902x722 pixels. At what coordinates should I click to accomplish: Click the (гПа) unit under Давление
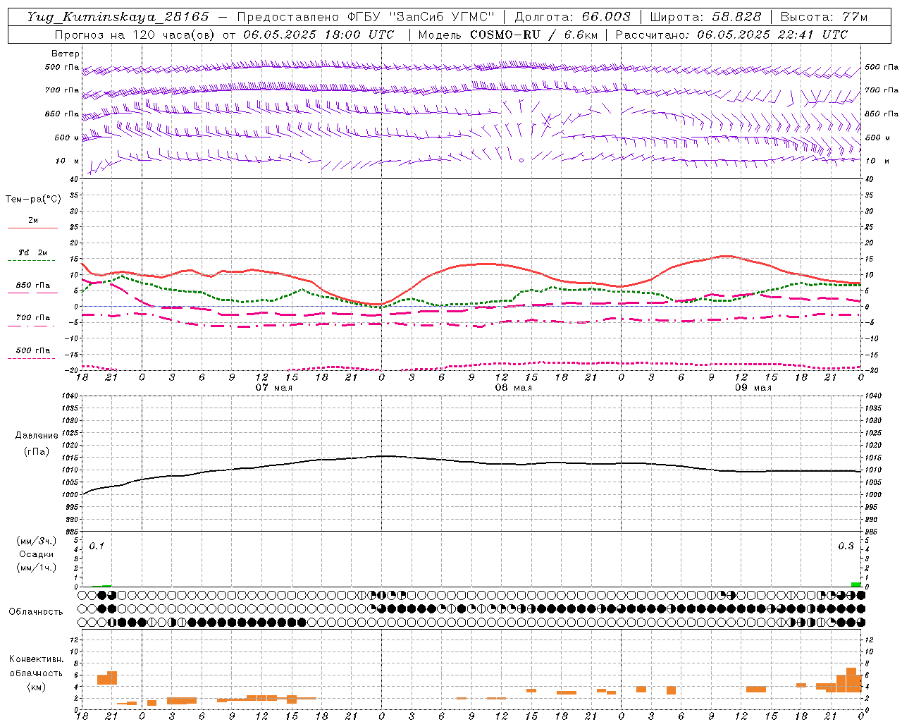point(36,451)
